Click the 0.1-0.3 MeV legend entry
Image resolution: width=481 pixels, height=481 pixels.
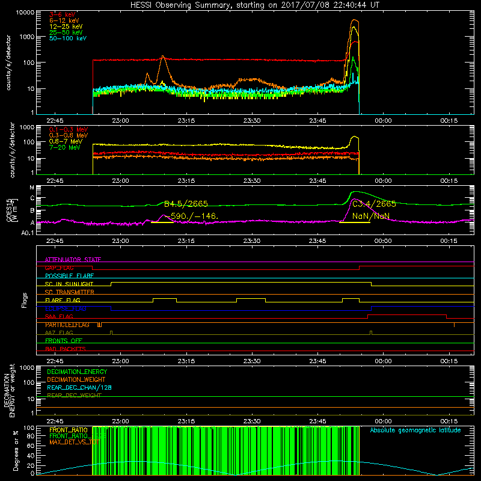pyautogui.click(x=69, y=129)
